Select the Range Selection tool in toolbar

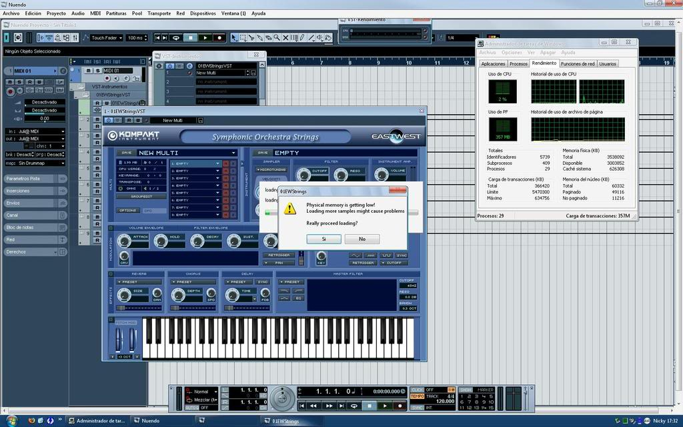(243, 38)
